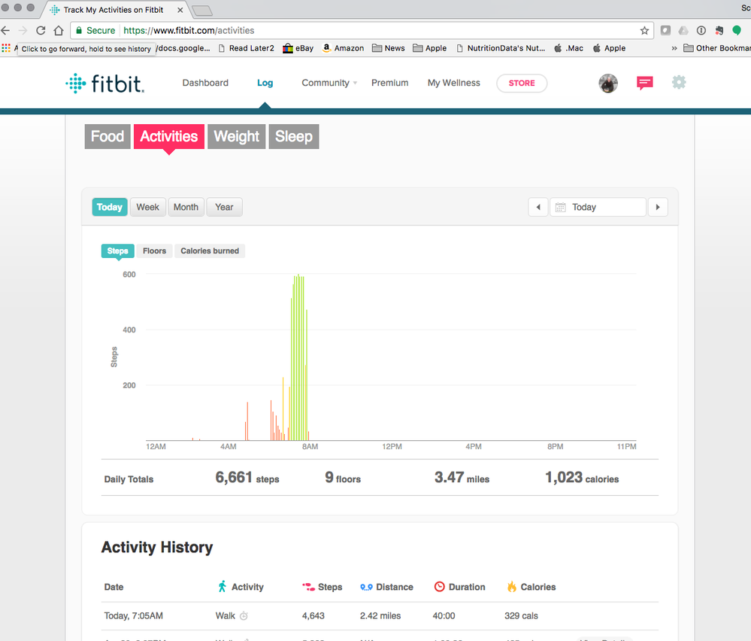Switch to the Sleep tab
Viewport: 751px width, 641px height.
tap(293, 136)
